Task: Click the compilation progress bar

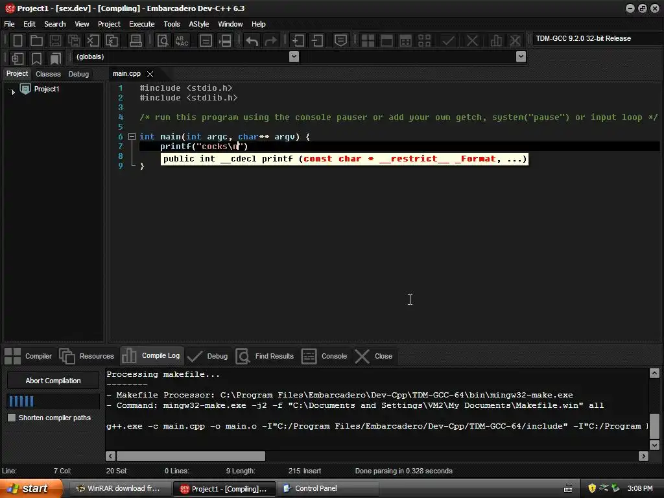Action: (53, 401)
